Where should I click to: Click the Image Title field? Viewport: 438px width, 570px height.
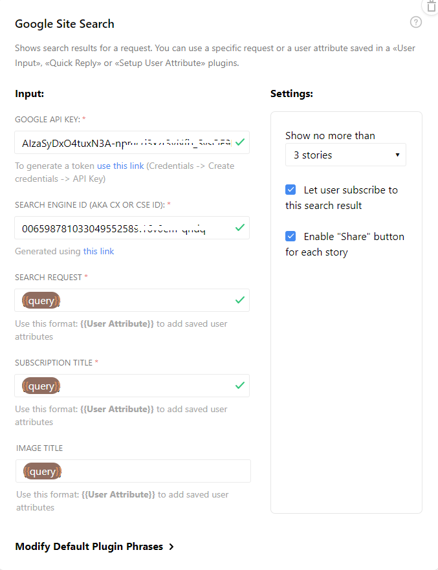(x=133, y=471)
